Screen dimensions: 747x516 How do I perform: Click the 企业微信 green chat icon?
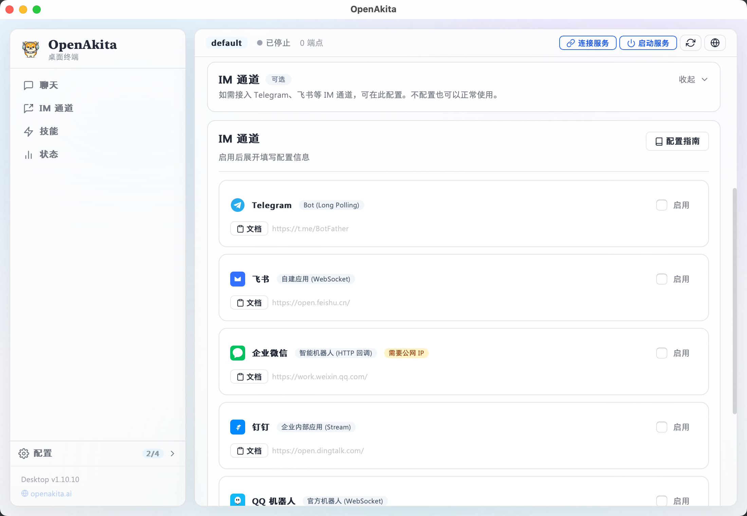238,353
